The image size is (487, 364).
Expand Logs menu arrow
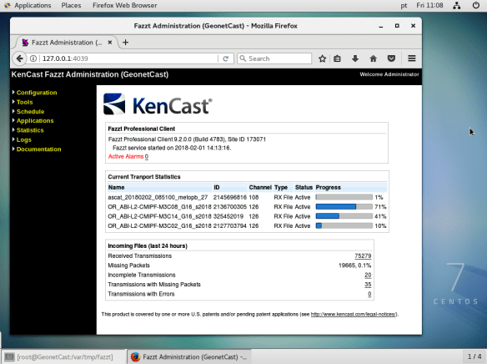(13, 139)
